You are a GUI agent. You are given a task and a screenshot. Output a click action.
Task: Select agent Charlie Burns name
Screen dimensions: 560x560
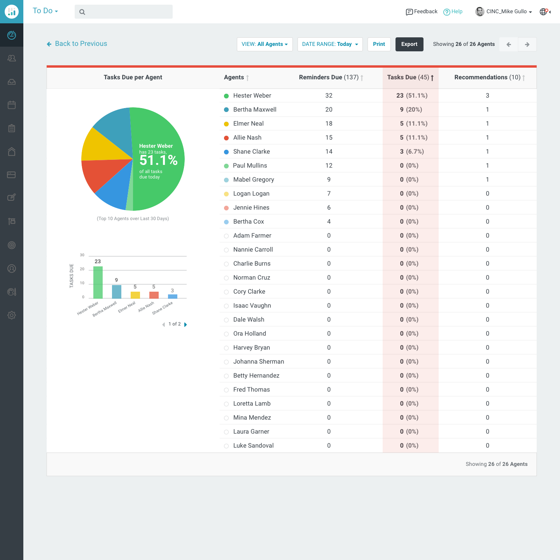252,264
